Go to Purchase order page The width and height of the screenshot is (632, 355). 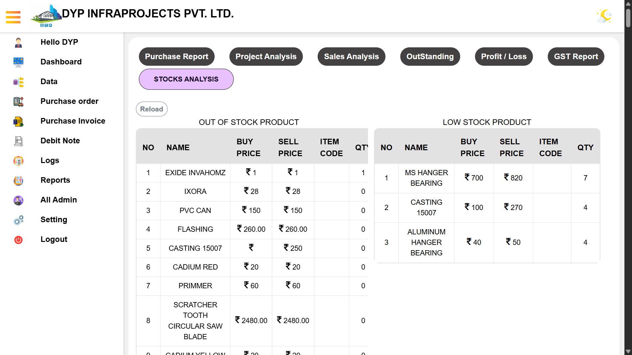[69, 101]
